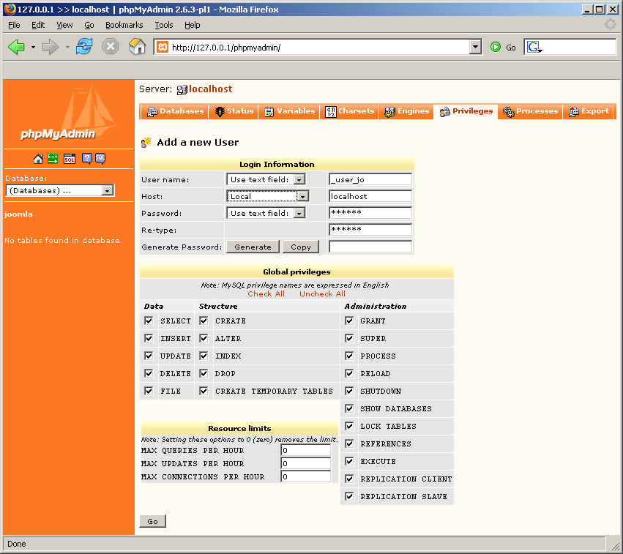Click the Databases tab icon
The image size is (623, 554).
(152, 111)
